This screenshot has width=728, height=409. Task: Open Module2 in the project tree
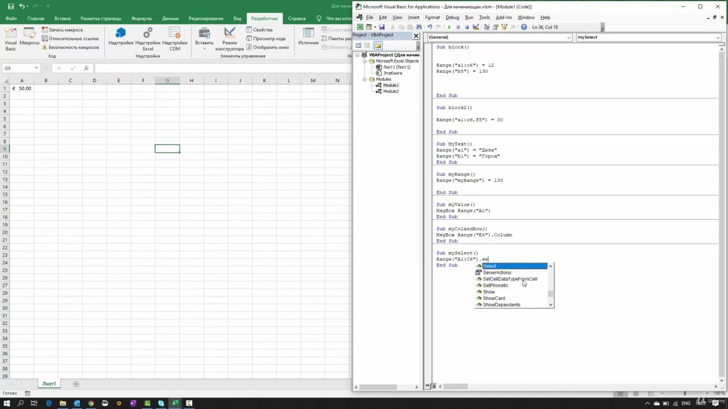[390, 91]
